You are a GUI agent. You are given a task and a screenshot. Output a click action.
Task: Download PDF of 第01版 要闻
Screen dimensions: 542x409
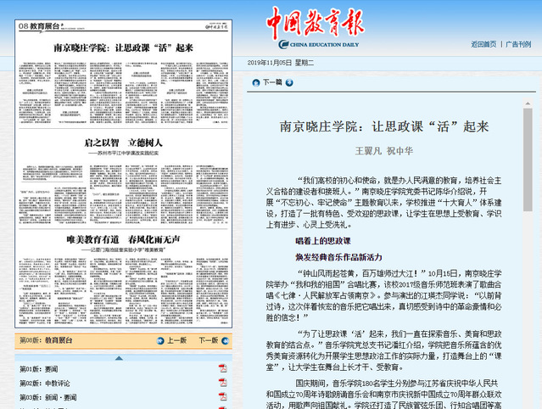point(222,368)
